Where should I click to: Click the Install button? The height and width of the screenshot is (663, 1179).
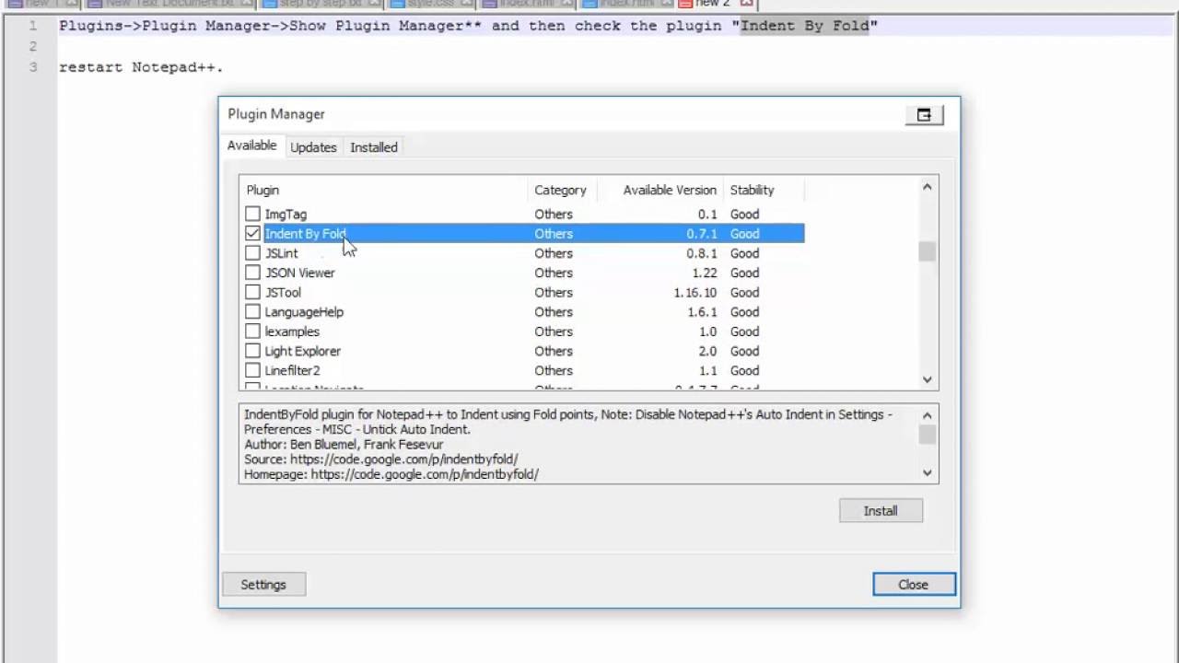881,511
